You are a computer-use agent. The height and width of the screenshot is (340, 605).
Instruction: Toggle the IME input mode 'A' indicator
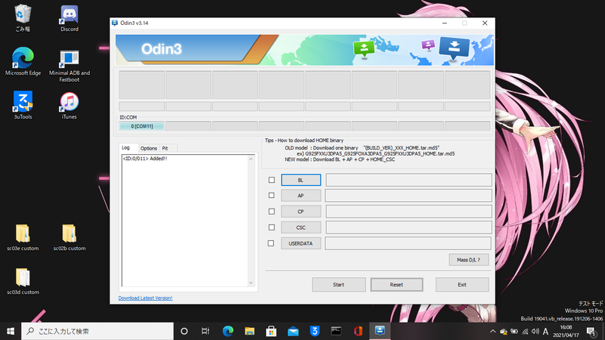545,331
